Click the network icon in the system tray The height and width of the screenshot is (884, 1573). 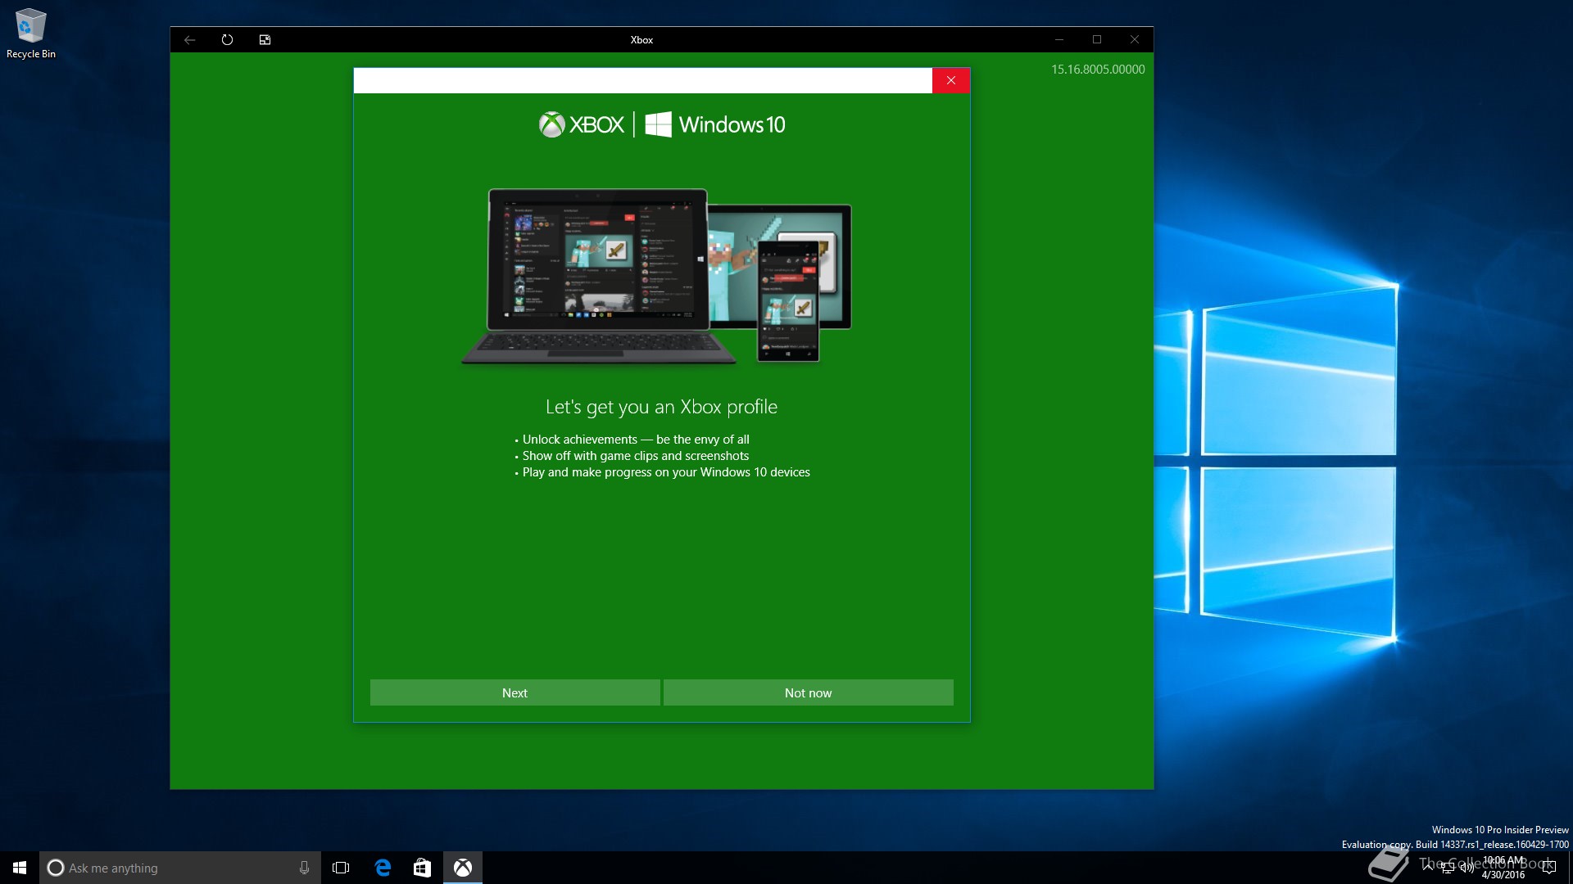(x=1448, y=868)
